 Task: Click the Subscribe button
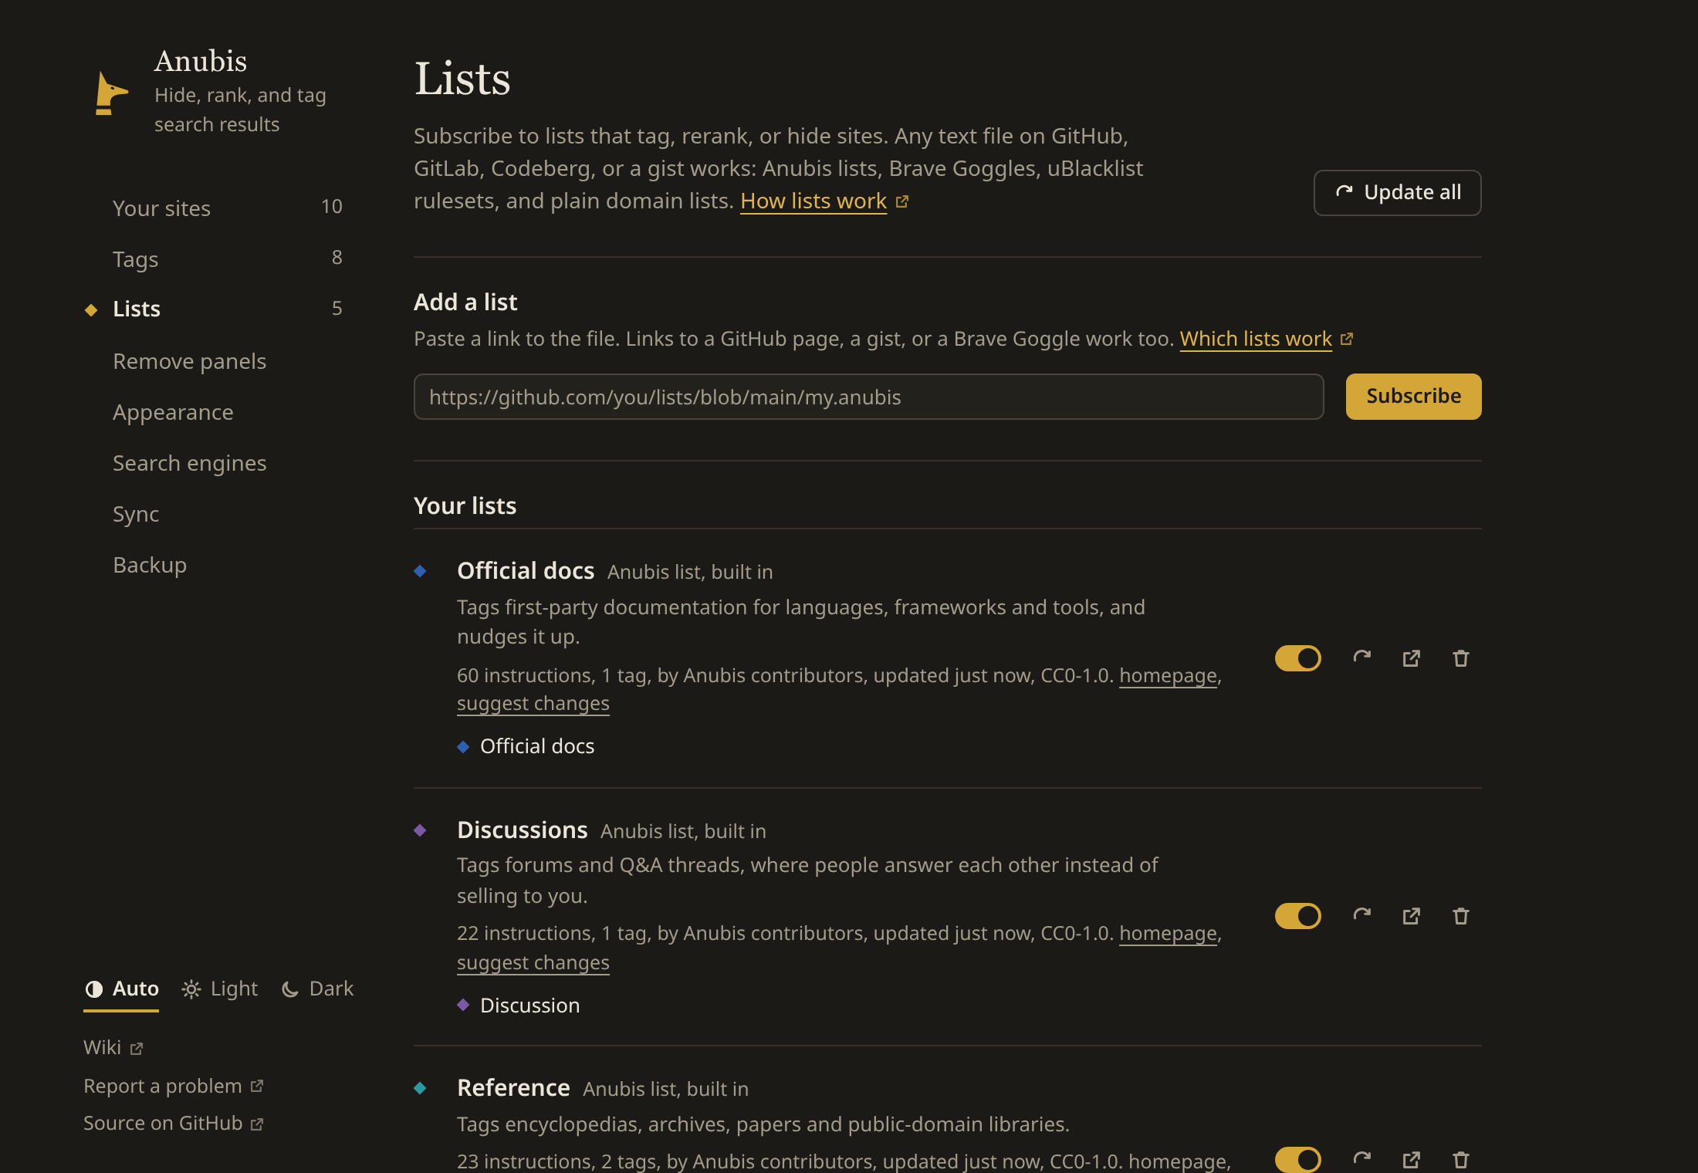(x=1413, y=397)
